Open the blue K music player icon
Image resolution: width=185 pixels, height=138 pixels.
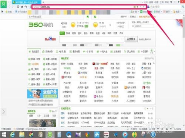[153, 135]
